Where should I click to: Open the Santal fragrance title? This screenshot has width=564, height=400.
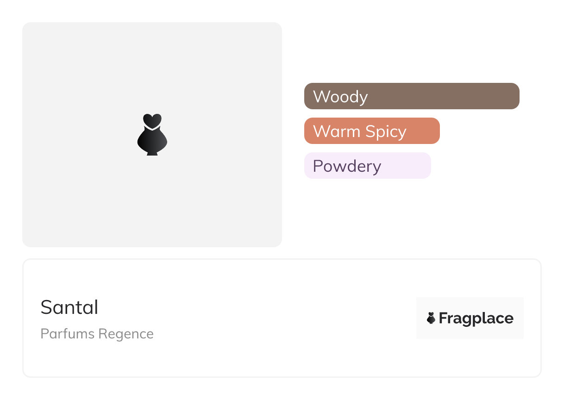pos(69,307)
